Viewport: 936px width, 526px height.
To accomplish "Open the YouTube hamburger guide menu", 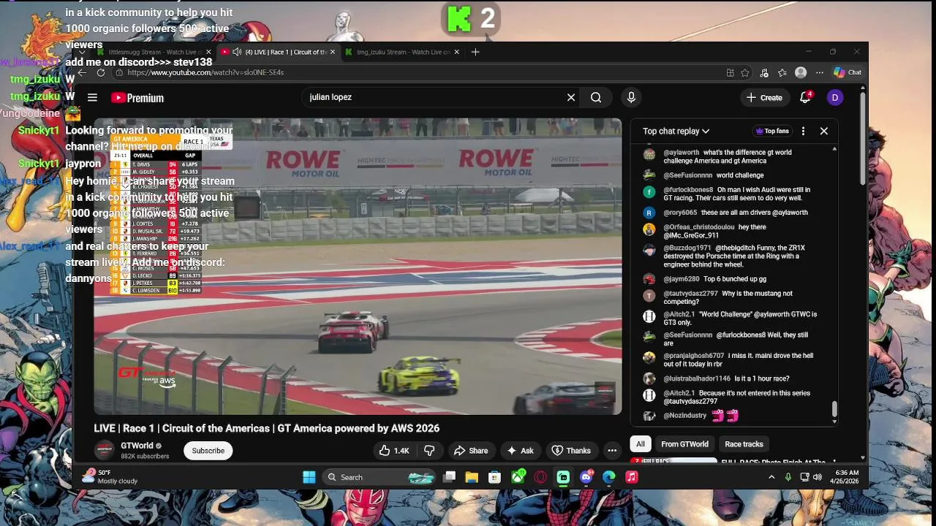I will 92,97.
